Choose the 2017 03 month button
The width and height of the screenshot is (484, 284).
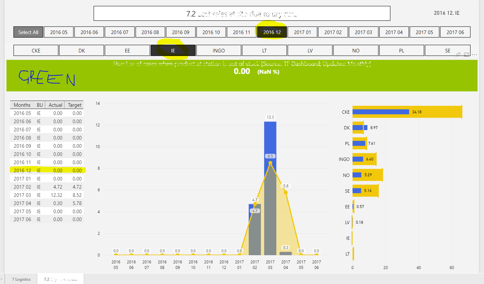[364, 32]
